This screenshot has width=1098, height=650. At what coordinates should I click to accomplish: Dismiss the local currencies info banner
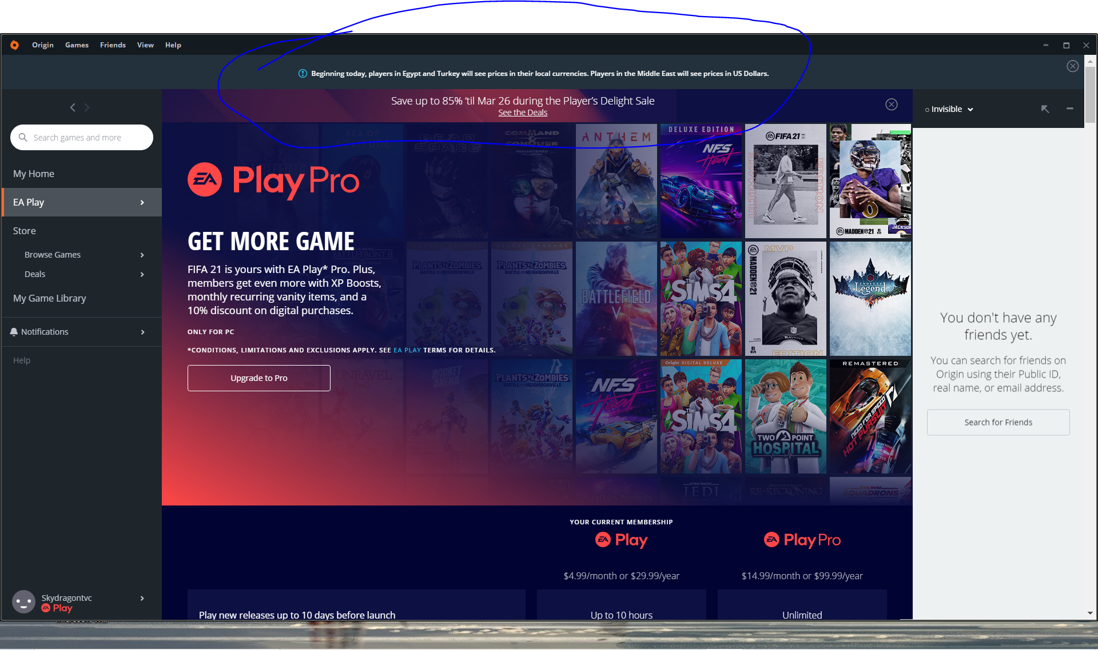tap(1073, 66)
